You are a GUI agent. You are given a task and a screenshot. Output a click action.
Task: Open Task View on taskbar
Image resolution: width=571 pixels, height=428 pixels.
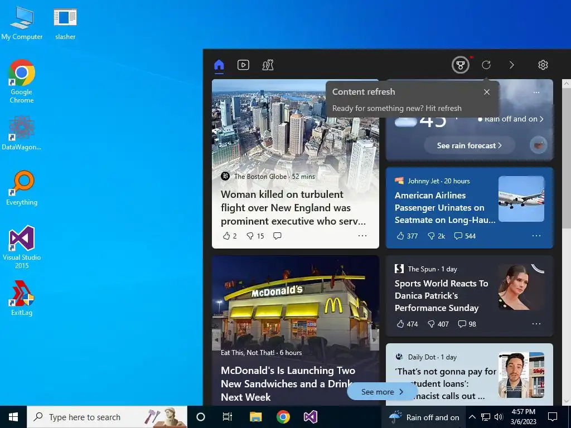click(x=228, y=417)
